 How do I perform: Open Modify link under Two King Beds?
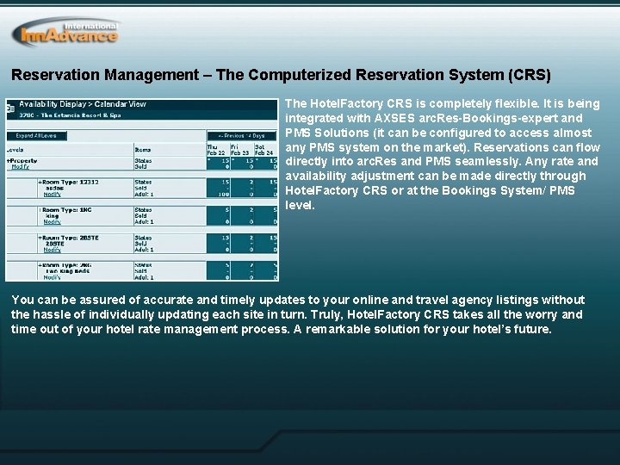[x=53, y=277]
